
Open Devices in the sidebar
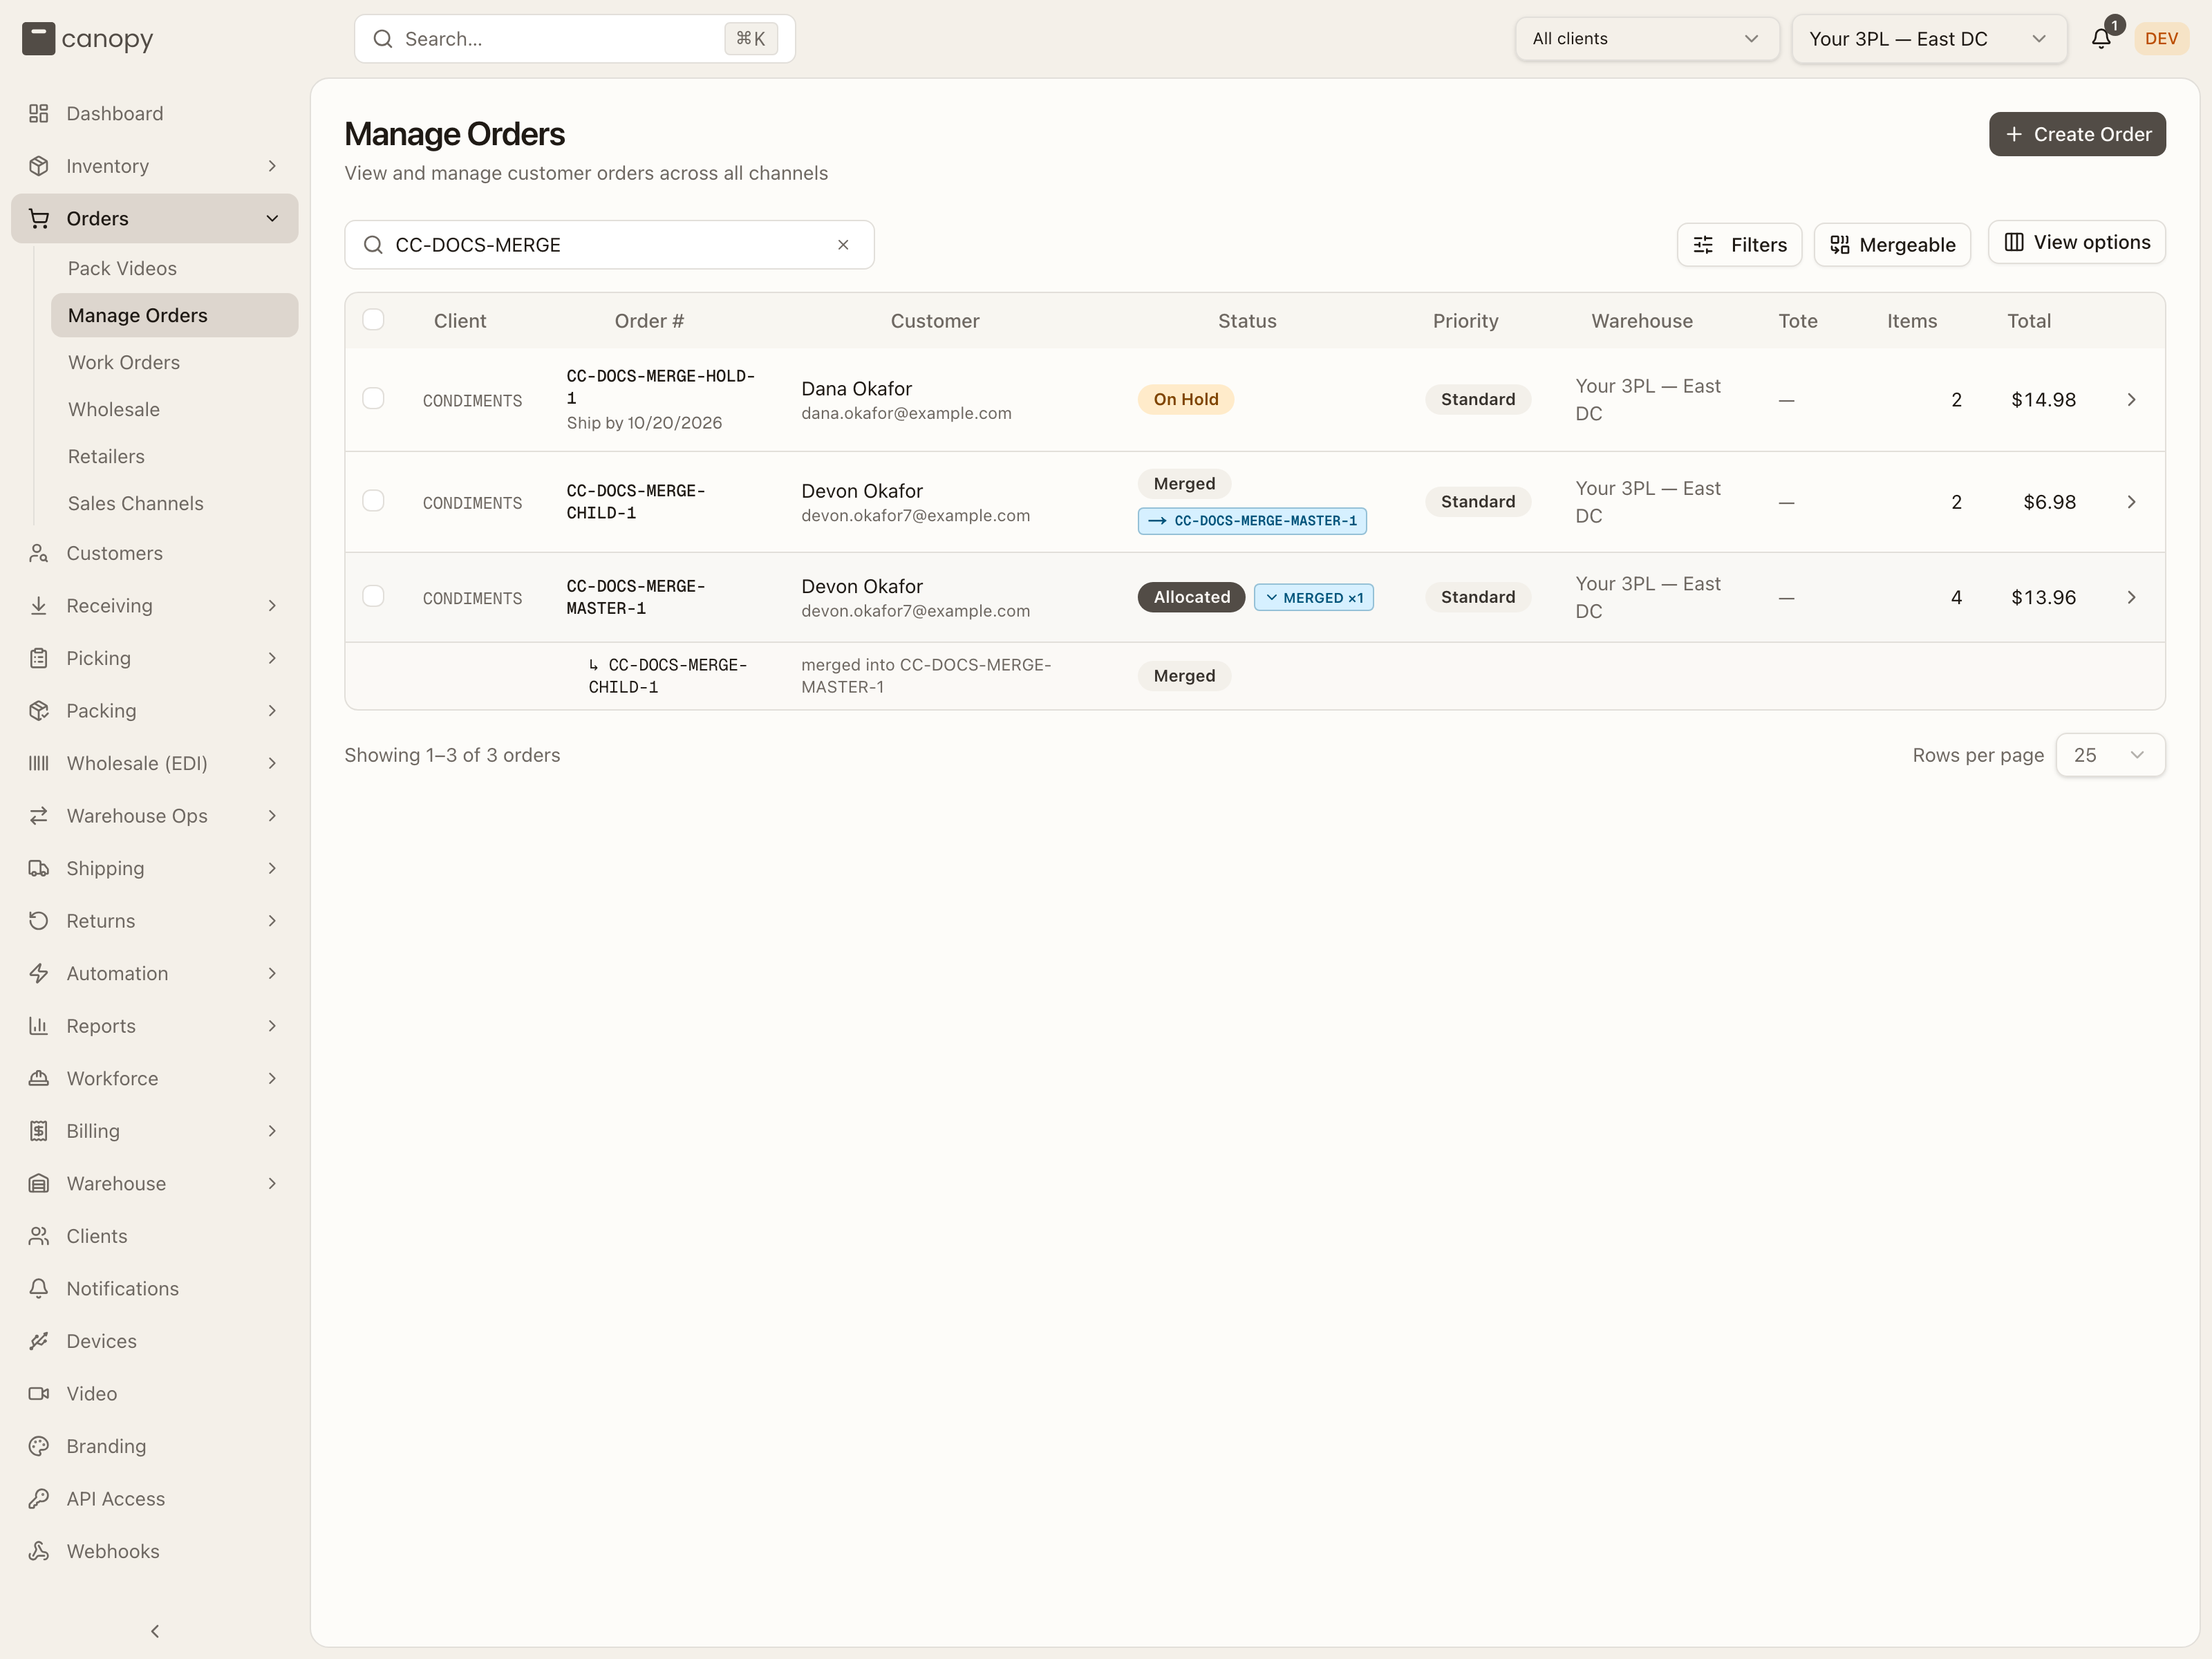click(x=155, y=1341)
